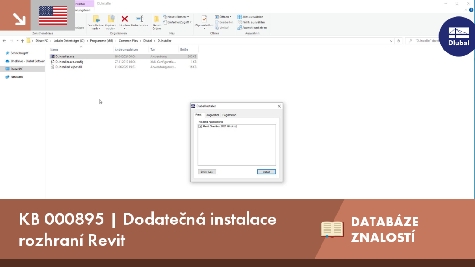This screenshot has height=267, width=475.
Task: Click the Show Log button
Action: click(206, 172)
